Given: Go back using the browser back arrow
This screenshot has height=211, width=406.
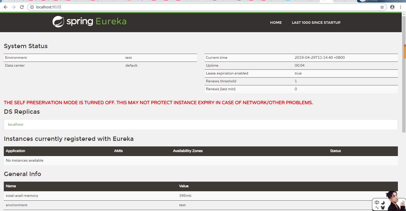Looking at the screenshot, I should 6,7.
